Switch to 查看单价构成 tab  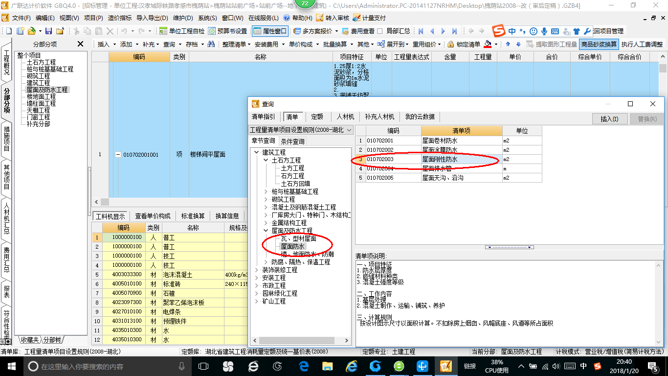coord(153,216)
